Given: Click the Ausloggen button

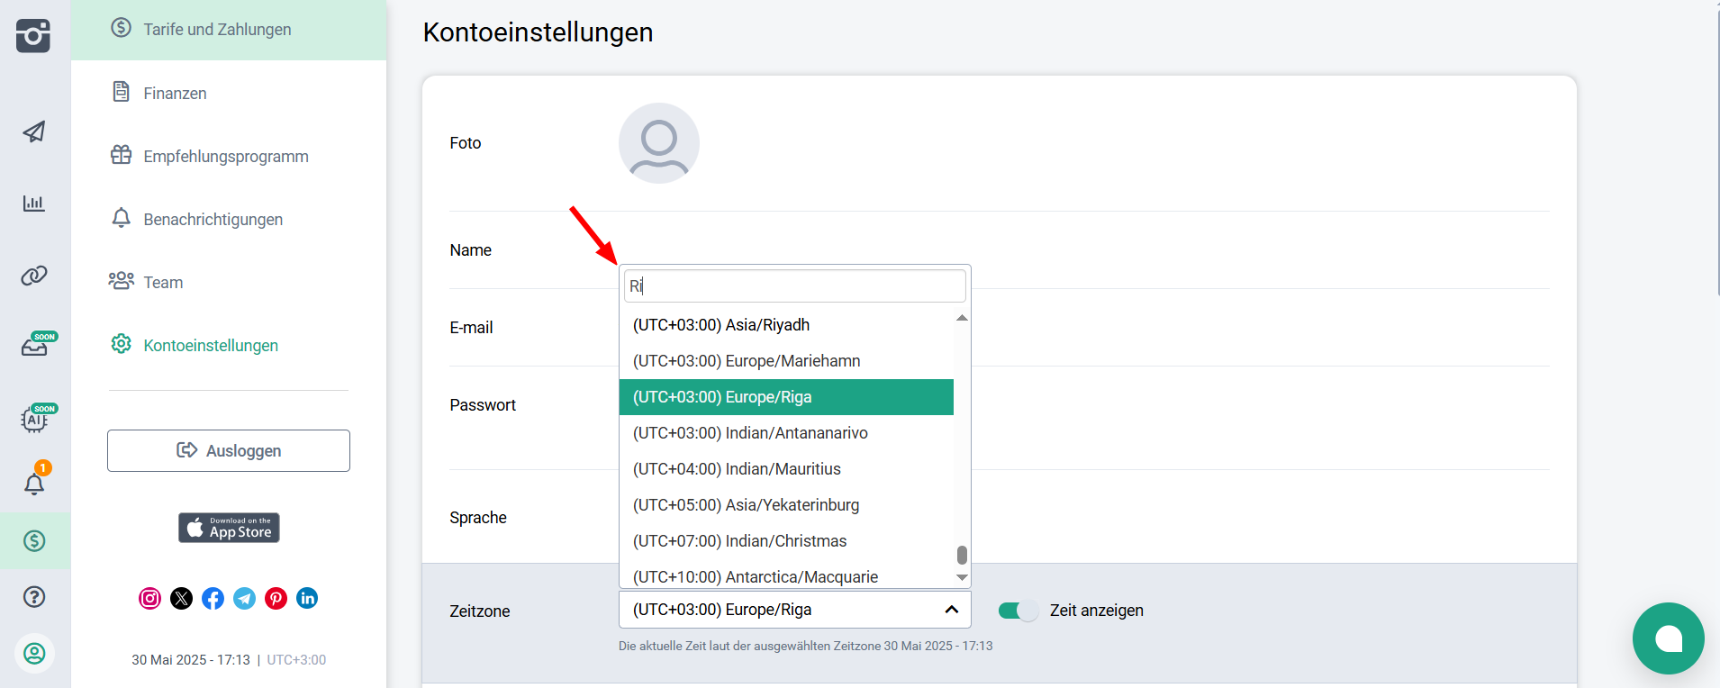Looking at the screenshot, I should pos(229,450).
